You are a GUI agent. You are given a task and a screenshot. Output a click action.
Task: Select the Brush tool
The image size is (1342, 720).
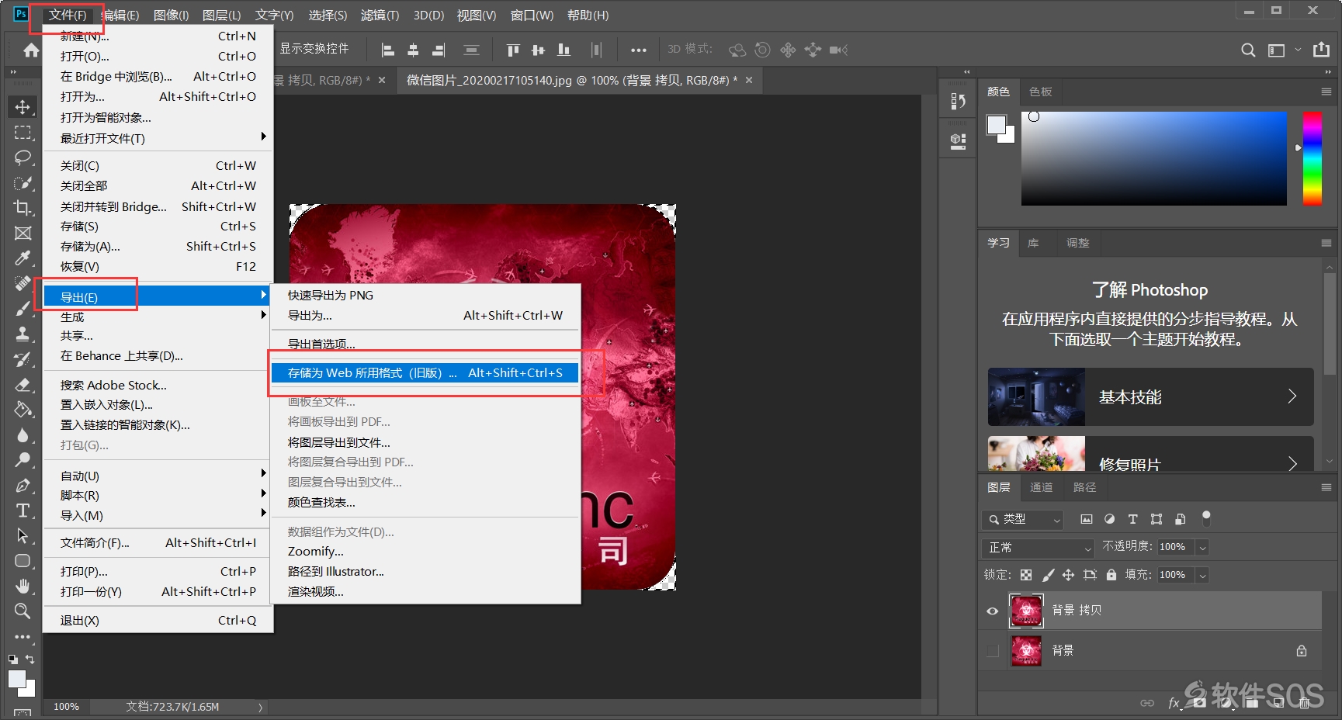[x=23, y=308]
